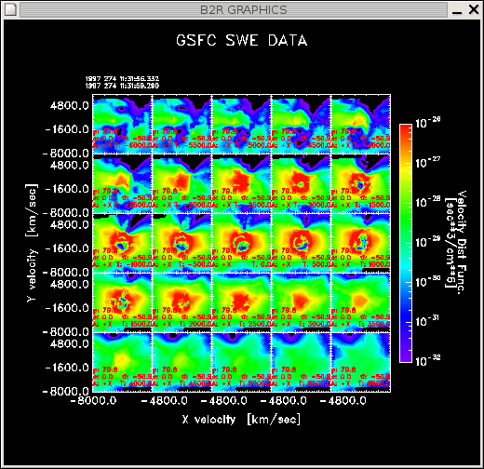Click the timestamp text above the plots
Image resolution: width=484 pixels, height=469 pixels.
click(122, 82)
